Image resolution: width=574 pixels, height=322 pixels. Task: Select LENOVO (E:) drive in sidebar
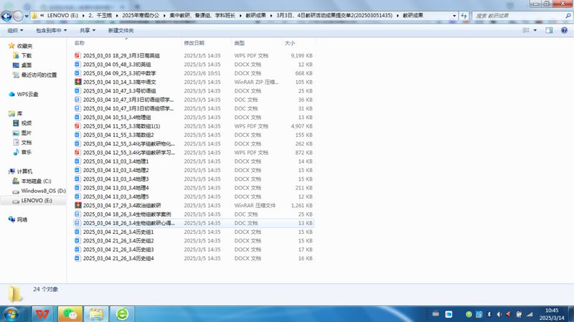36,201
